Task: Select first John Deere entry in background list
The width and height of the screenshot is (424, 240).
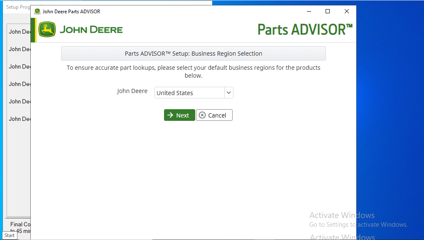Action: [x=20, y=32]
